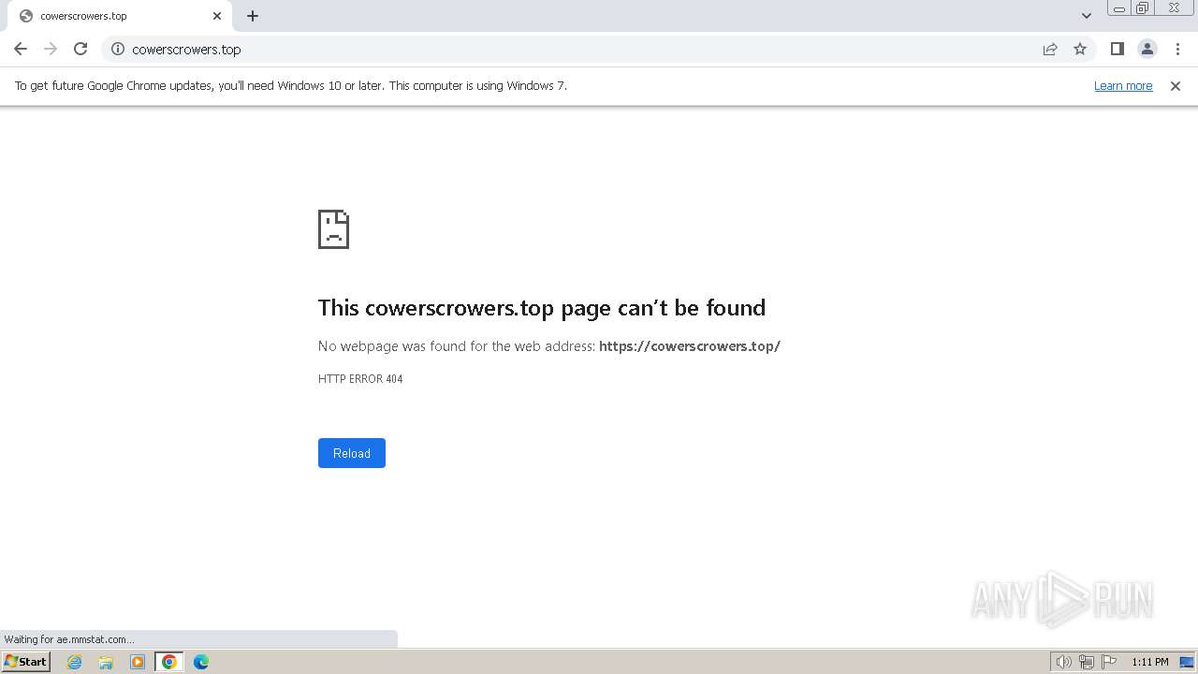1198x674 pixels.
Task: Switch to Chrome taskbar icon
Action: pos(169,662)
